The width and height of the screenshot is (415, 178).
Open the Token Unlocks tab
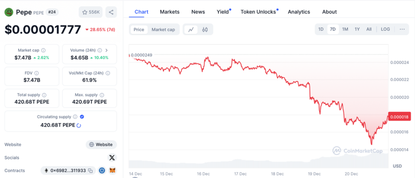(x=258, y=12)
